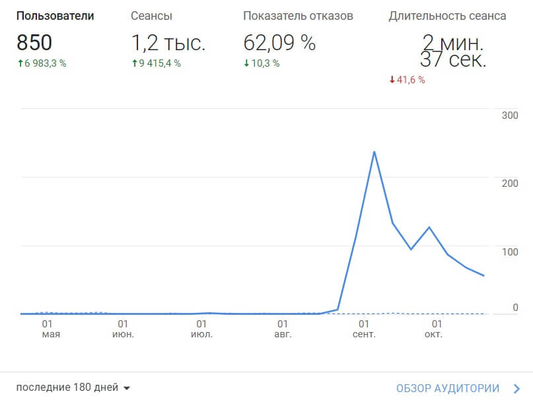This screenshot has height=404, width=533.
Task: Click the 300 y-axis label
Action: tap(510, 116)
